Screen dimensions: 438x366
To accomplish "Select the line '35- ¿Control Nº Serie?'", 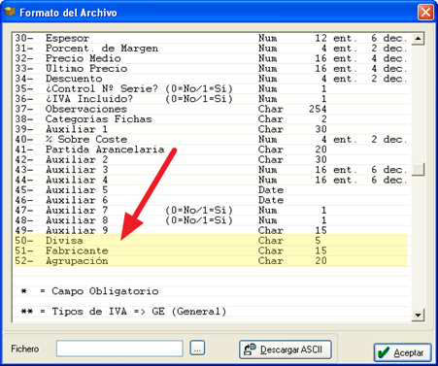I will [x=212, y=88].
